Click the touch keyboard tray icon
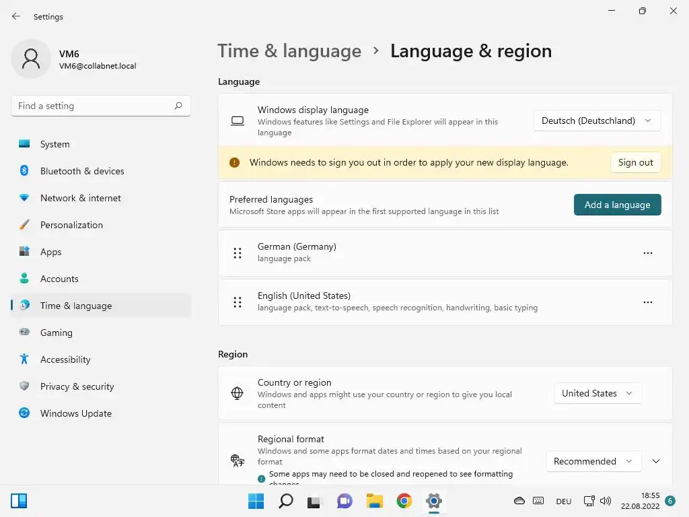The width and height of the screenshot is (689, 517). (538, 501)
